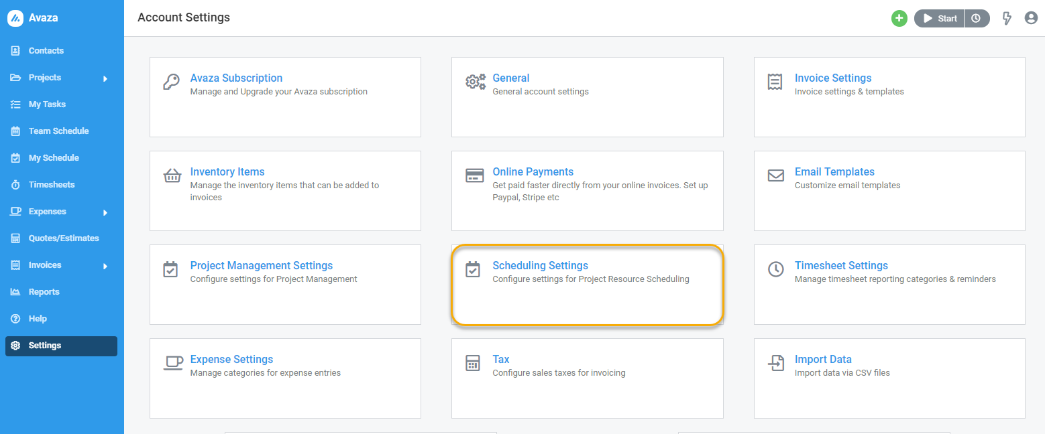Click the Account Settings page heading
The image size is (1045, 434).
(184, 17)
